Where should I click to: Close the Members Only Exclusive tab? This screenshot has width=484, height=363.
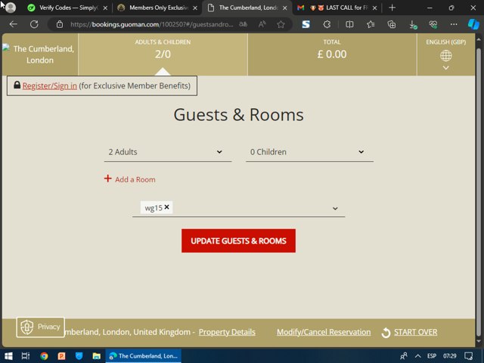pyautogui.click(x=195, y=8)
